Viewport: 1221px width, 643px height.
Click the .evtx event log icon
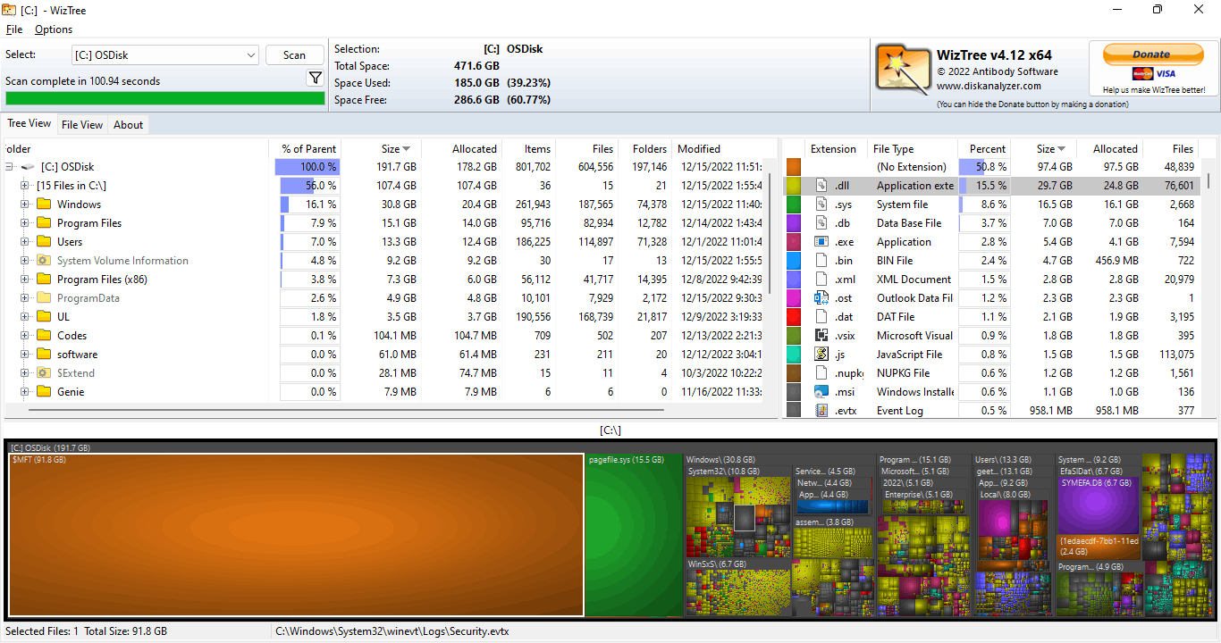[821, 411]
